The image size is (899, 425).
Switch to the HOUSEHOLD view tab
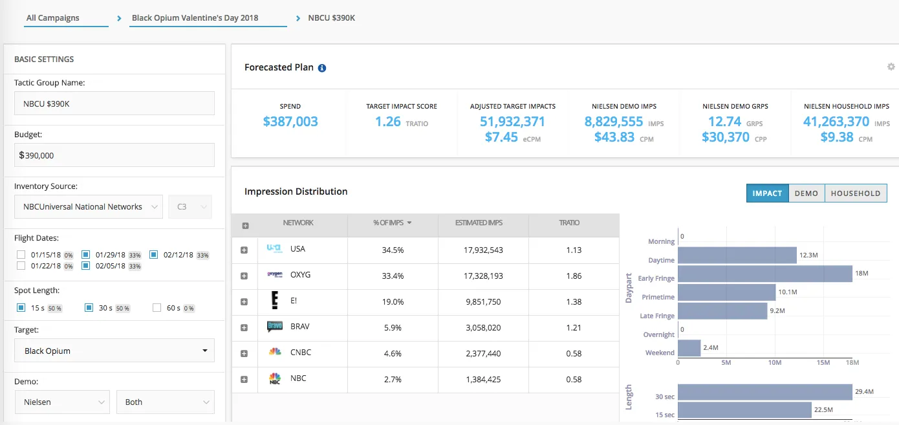coord(856,193)
